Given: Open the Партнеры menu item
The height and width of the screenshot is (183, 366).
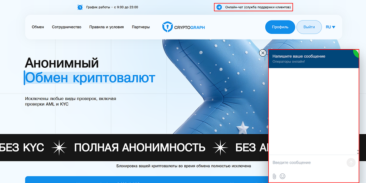Looking at the screenshot, I should [x=141, y=27].
